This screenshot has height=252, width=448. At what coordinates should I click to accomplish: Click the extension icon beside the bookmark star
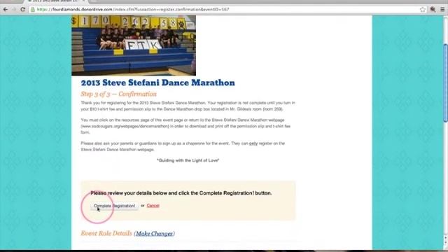coord(433,9)
